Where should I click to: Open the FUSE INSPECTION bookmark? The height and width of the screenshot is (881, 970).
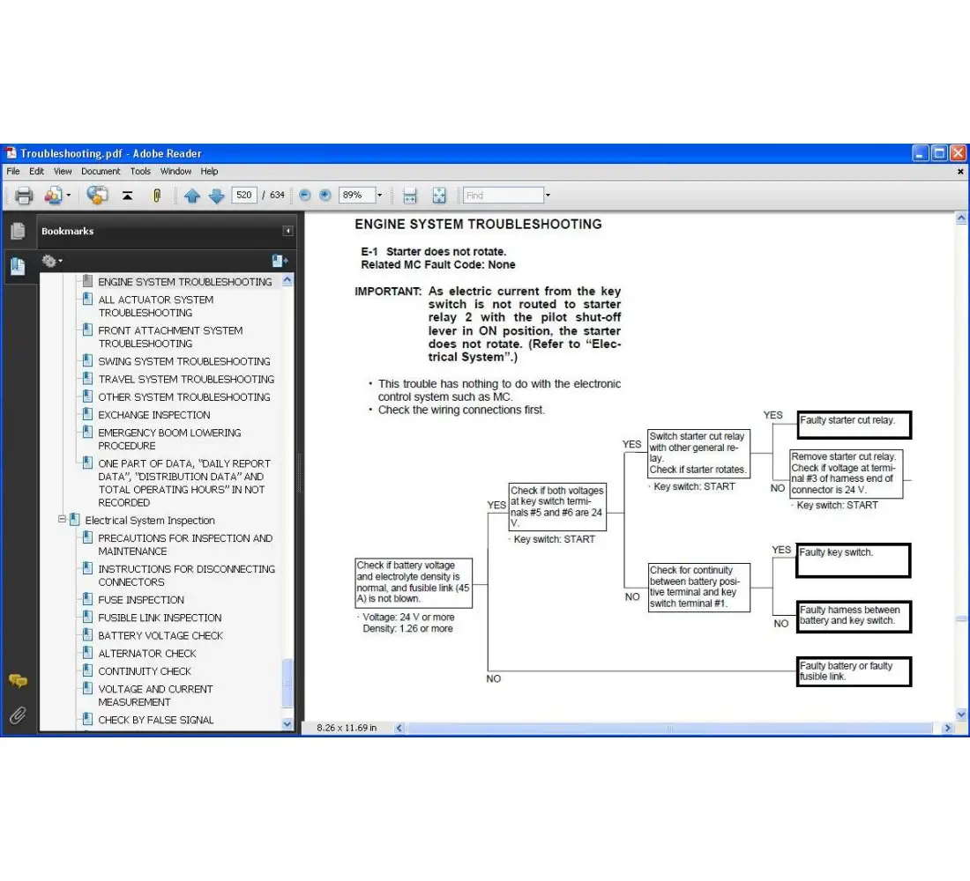pos(141,600)
